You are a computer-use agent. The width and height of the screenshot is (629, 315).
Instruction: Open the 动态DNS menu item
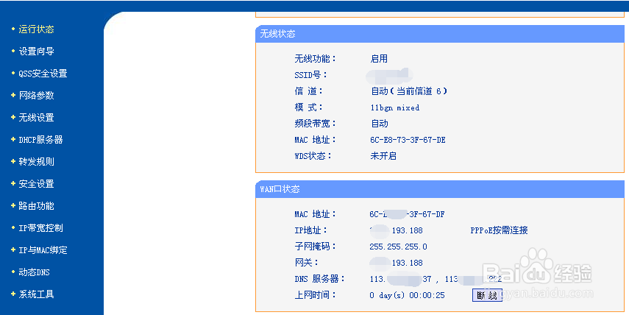pos(34,272)
